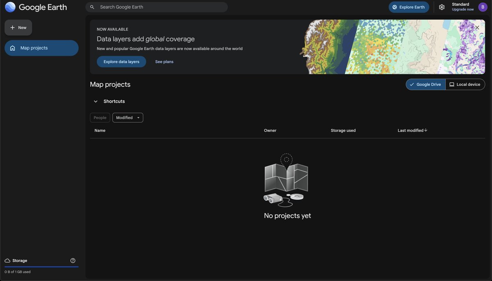Click the empty-state map illustration
The height and width of the screenshot is (281, 492).
[286, 180]
